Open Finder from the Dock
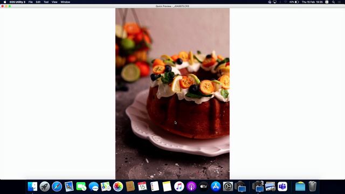345x194 pixels. pyautogui.click(x=32, y=186)
